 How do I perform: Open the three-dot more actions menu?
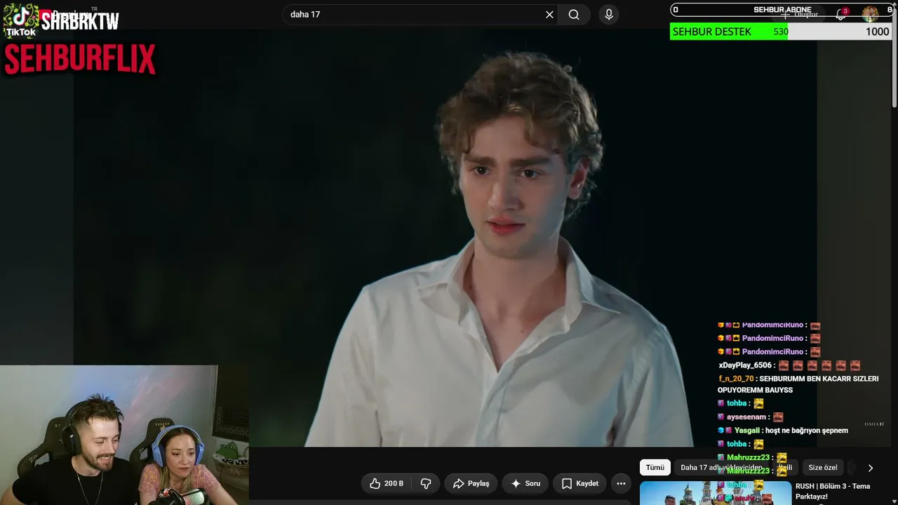(x=621, y=483)
